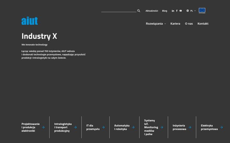This screenshot has width=230, height=143.
Task: Go to Aktualności page
Action: click(x=152, y=11)
